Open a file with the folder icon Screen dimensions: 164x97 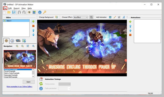9,12
